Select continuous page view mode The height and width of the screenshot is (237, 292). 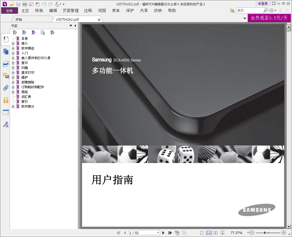pos(209,233)
